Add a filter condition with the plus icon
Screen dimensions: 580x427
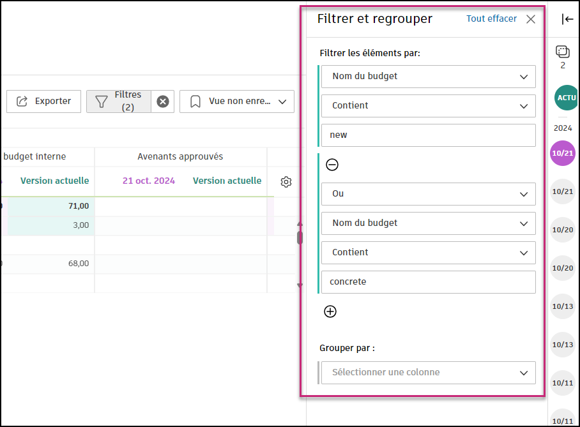[x=330, y=311]
